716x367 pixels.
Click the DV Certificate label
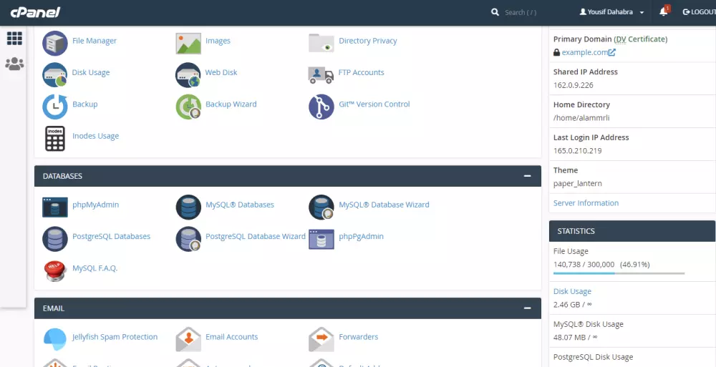tap(640, 39)
